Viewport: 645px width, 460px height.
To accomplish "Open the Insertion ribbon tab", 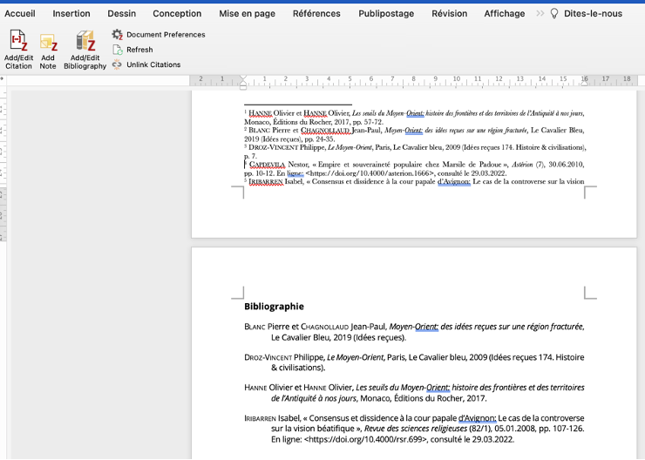I will point(71,14).
